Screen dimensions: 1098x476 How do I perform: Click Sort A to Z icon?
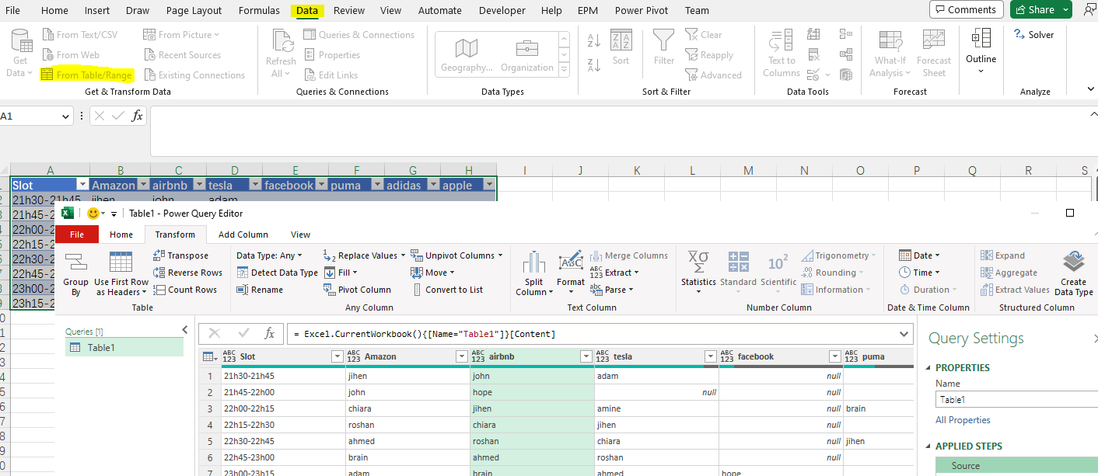(x=593, y=40)
